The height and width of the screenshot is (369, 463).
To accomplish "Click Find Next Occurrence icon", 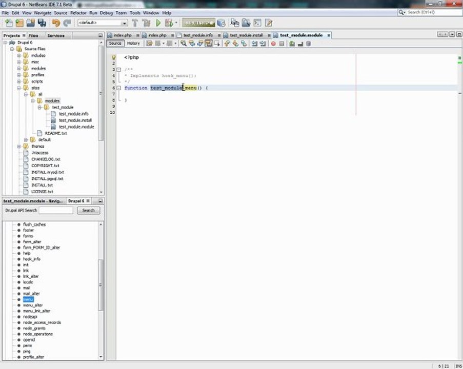I will click(200, 44).
